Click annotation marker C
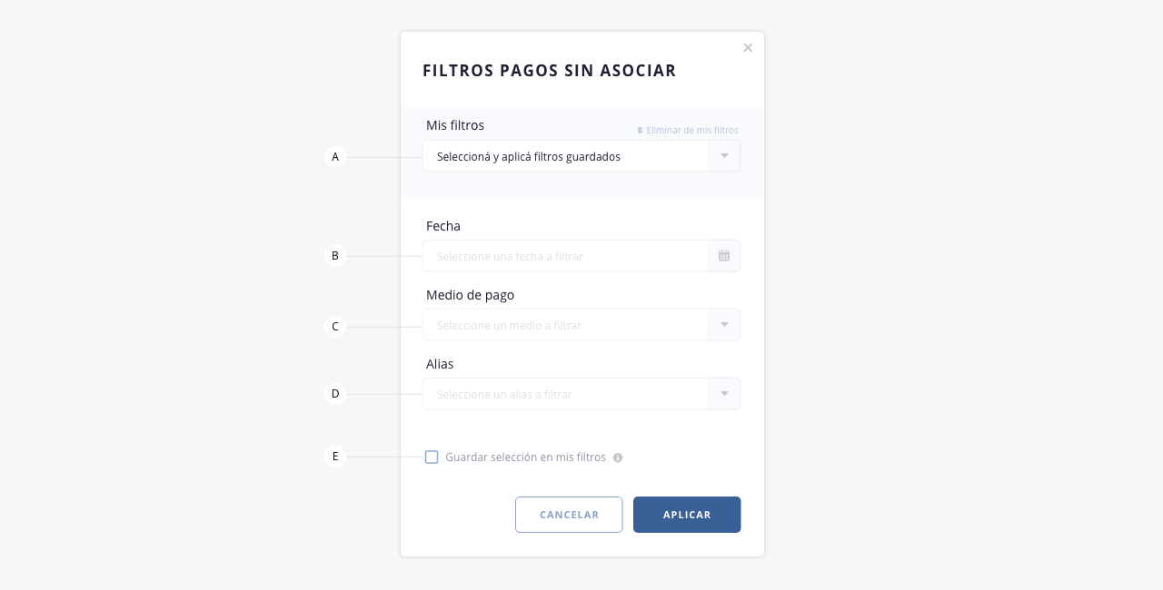The image size is (1163, 590). tap(335, 327)
